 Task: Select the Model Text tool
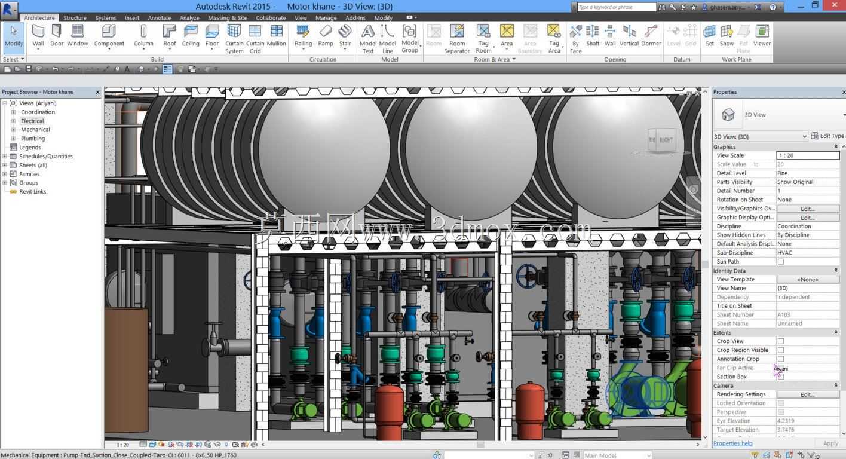pos(368,39)
